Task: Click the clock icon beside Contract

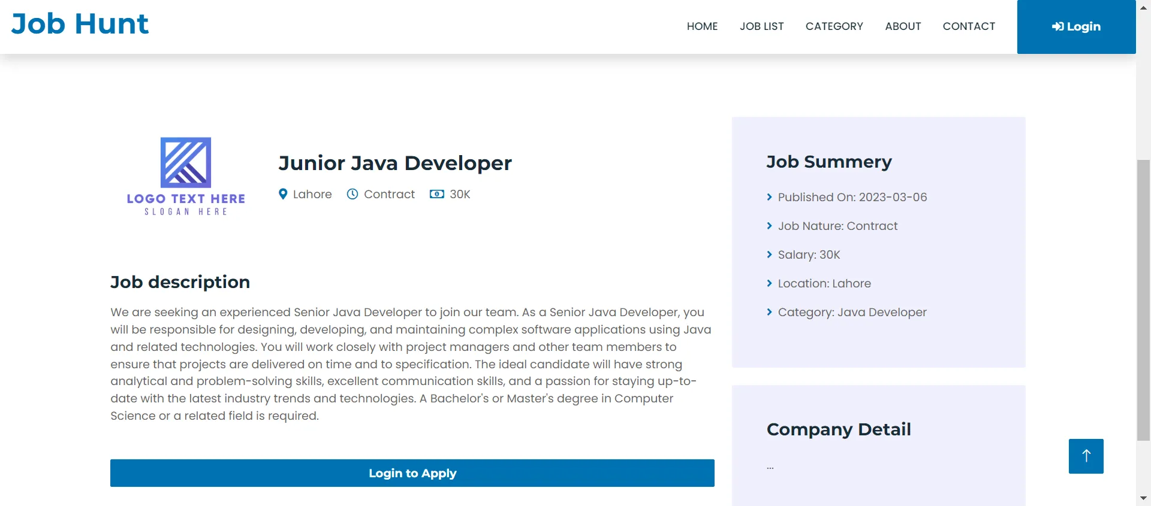Action: pyautogui.click(x=352, y=194)
